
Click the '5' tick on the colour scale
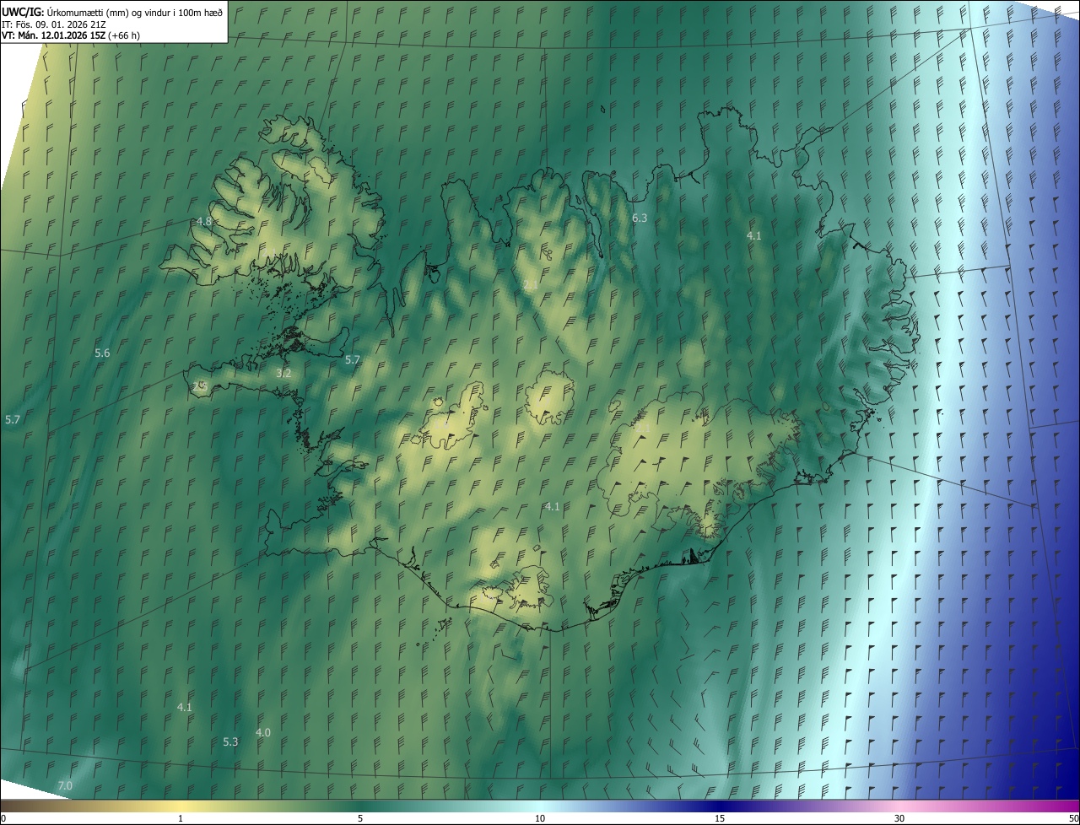pos(360,818)
